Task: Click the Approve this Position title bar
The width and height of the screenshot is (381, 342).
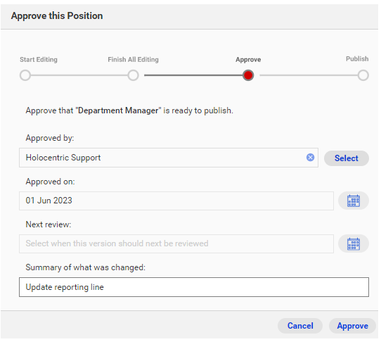Action: point(190,16)
